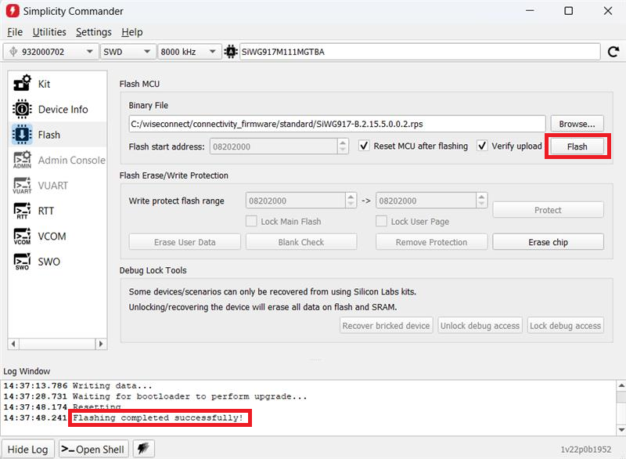Click the Binary File path field
Viewport: 626px width, 459px height.
pyautogui.click(x=336, y=124)
